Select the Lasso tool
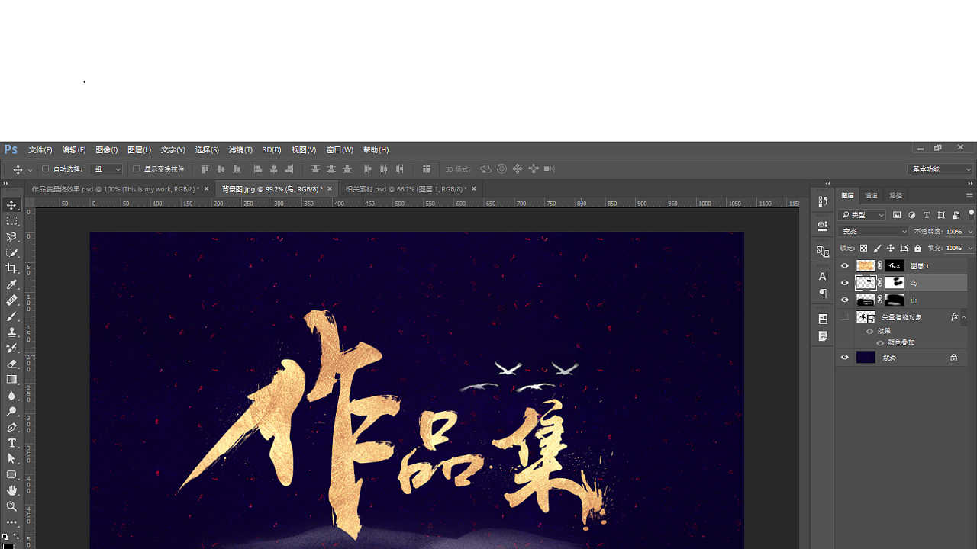The width and height of the screenshot is (977, 549). tap(11, 237)
